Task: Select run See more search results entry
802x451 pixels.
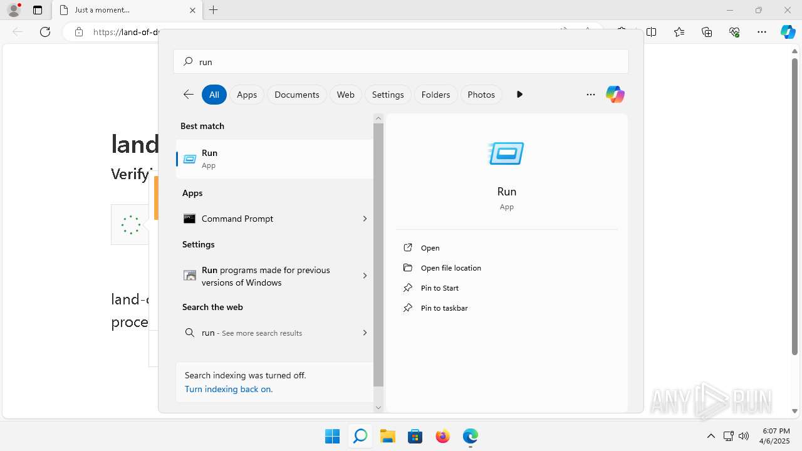Action: pyautogui.click(x=274, y=333)
